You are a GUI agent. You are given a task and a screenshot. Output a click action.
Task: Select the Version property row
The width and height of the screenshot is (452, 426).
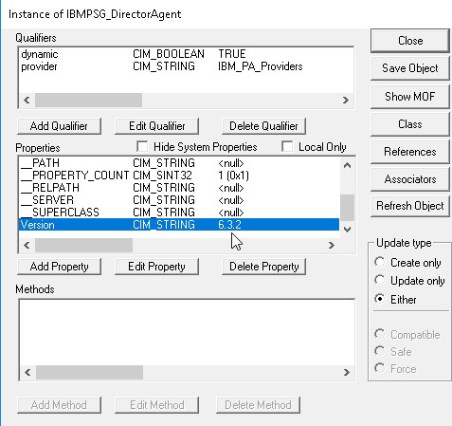[x=179, y=225]
